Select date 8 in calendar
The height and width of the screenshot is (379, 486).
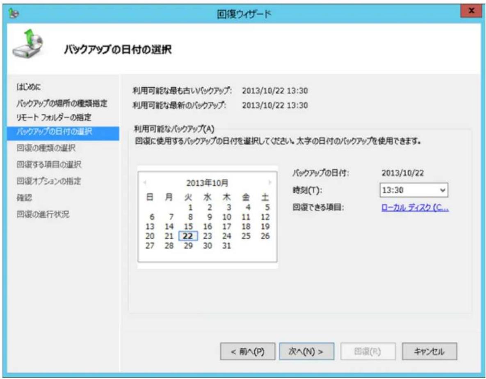pyautogui.click(x=190, y=217)
